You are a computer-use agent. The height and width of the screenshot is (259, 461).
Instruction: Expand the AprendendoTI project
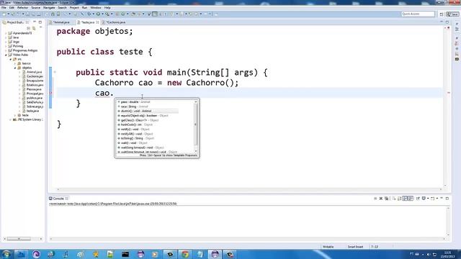6,33
